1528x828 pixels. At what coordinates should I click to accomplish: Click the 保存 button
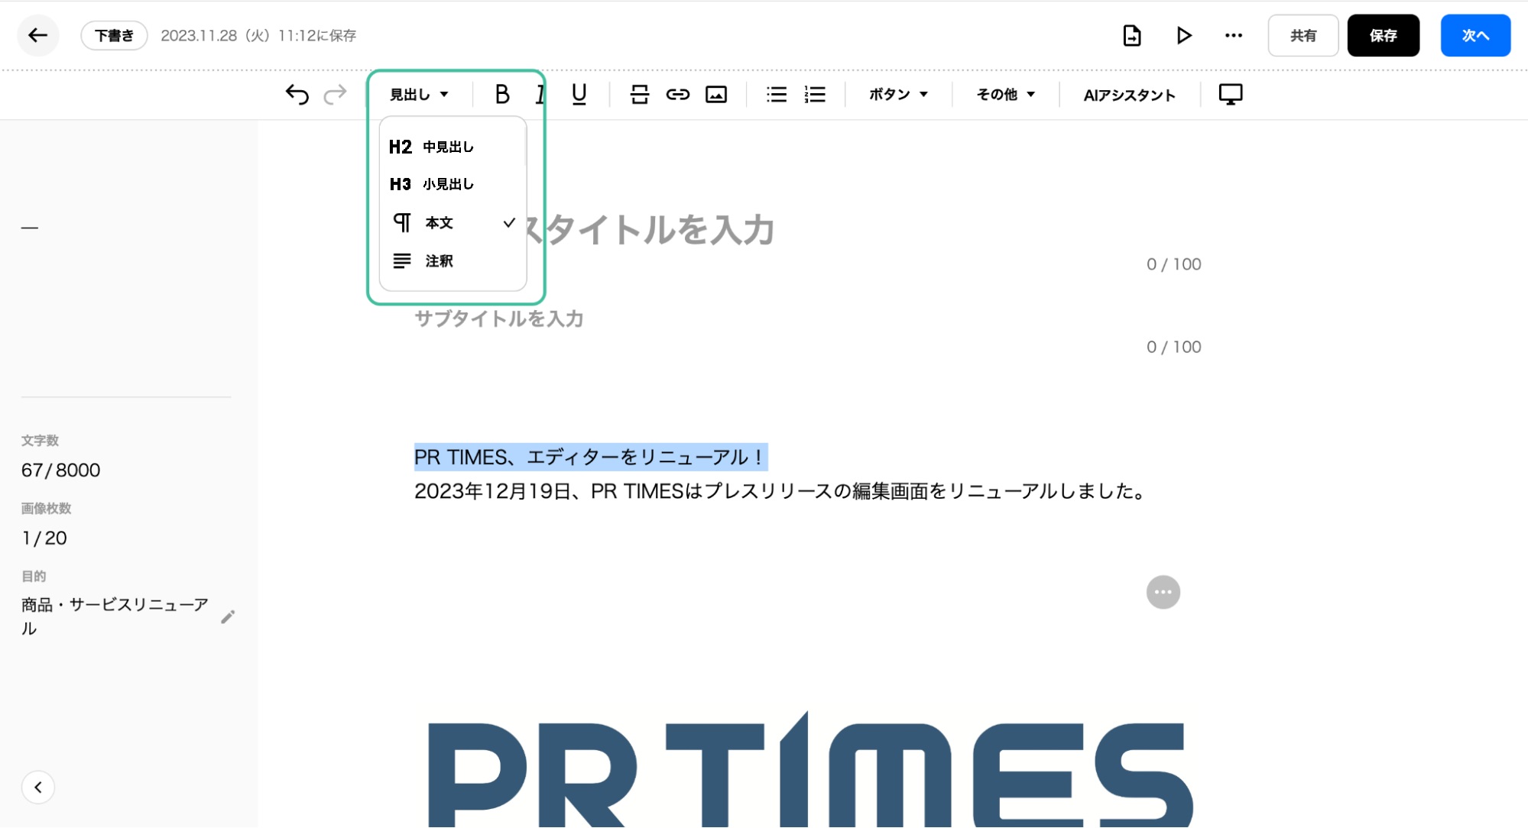pyautogui.click(x=1382, y=34)
